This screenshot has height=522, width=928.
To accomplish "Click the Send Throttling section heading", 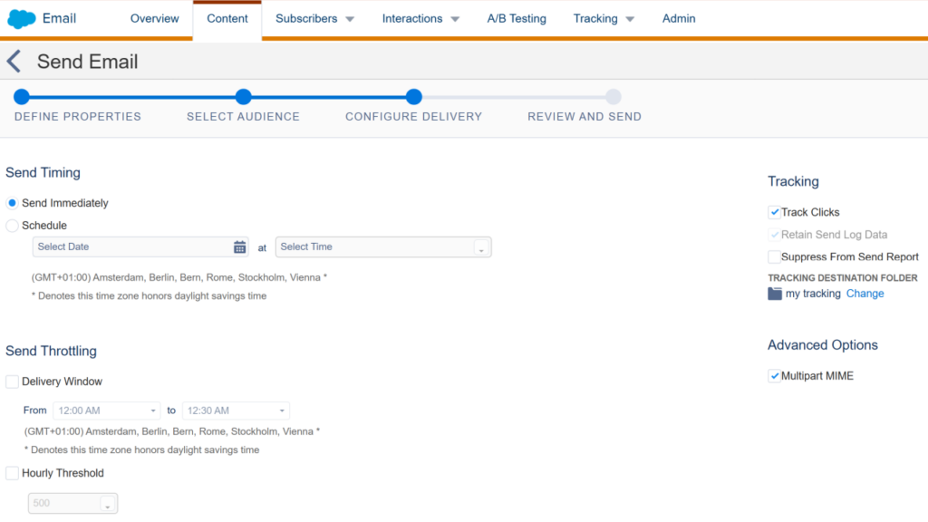I will (51, 351).
